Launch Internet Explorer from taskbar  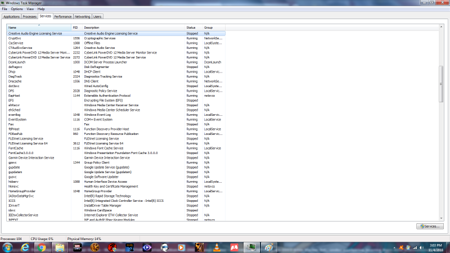point(25,247)
